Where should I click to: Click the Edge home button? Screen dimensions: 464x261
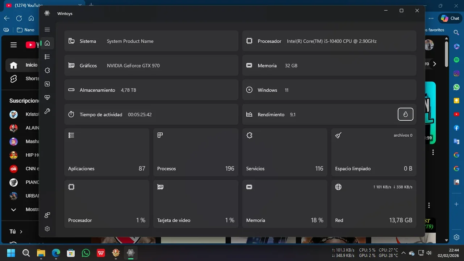31,18
